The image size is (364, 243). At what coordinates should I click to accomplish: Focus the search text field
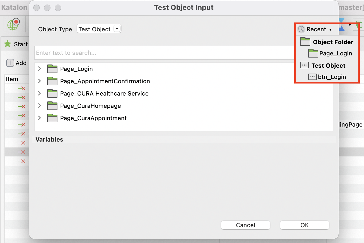[164, 53]
